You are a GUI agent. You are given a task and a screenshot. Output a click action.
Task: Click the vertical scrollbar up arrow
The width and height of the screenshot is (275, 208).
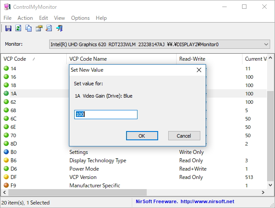(270, 58)
